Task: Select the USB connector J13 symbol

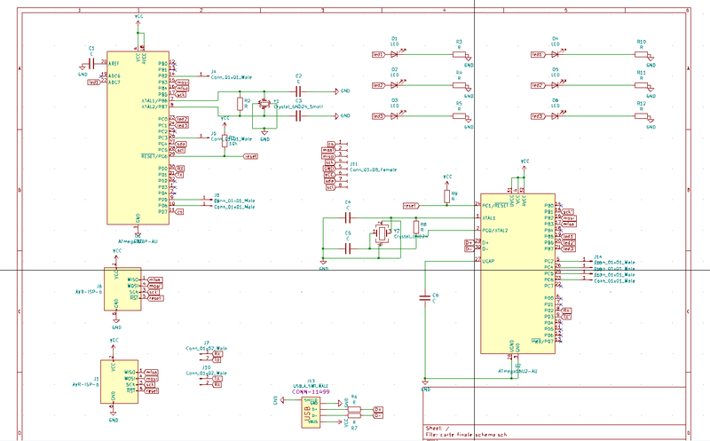Action: click(311, 413)
